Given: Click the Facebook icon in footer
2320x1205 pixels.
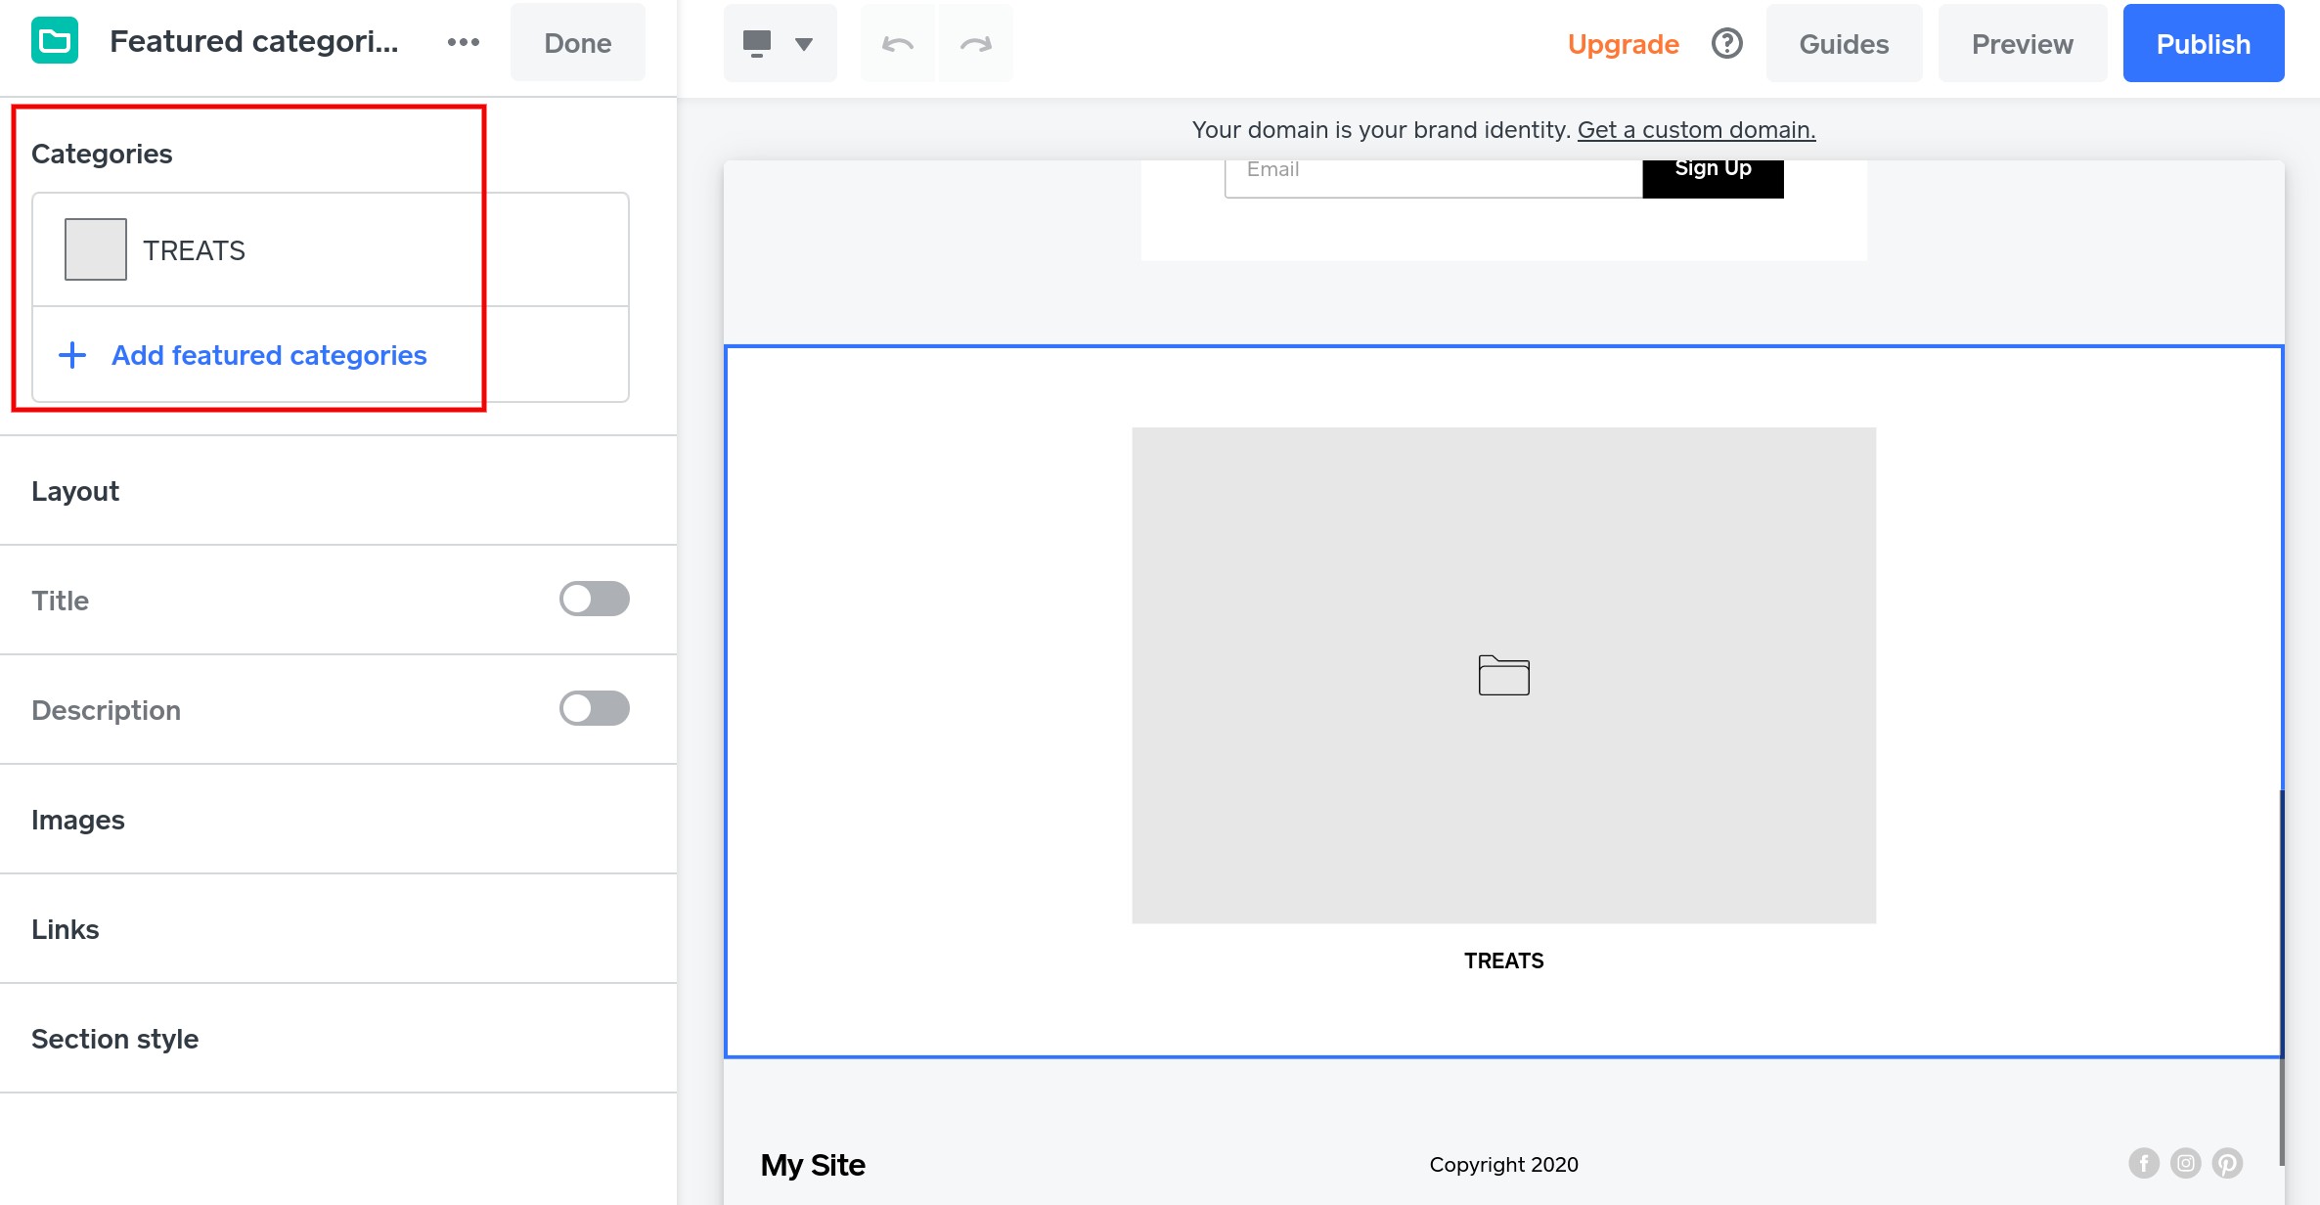Looking at the screenshot, I should coord(2143,1163).
